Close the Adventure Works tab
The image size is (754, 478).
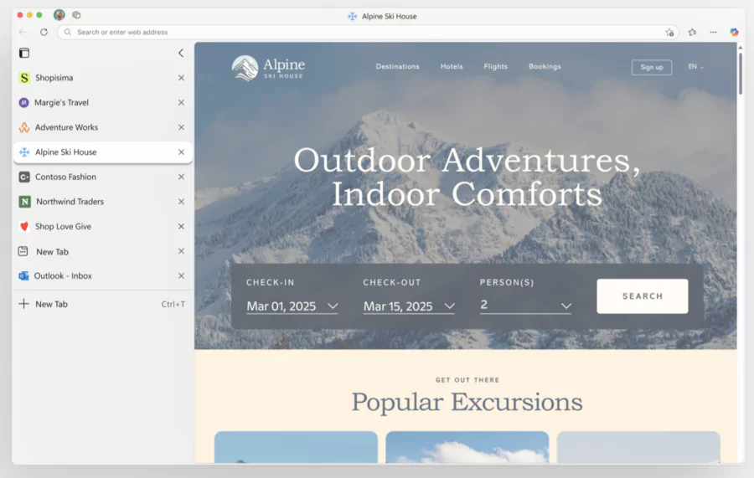(181, 127)
